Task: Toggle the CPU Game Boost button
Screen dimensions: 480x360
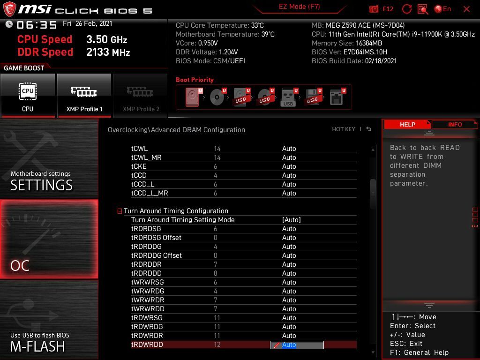Action: (28, 96)
